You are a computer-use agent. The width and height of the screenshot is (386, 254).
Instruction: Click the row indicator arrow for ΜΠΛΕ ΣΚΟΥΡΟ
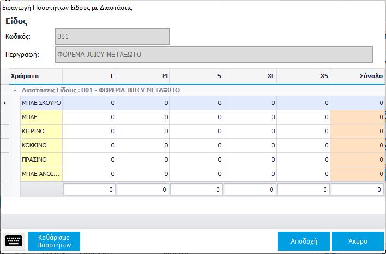point(5,103)
